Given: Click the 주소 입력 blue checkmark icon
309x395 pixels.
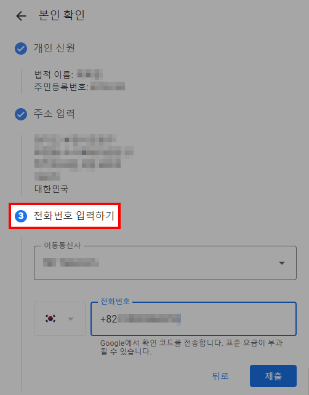Looking at the screenshot, I should (21, 114).
